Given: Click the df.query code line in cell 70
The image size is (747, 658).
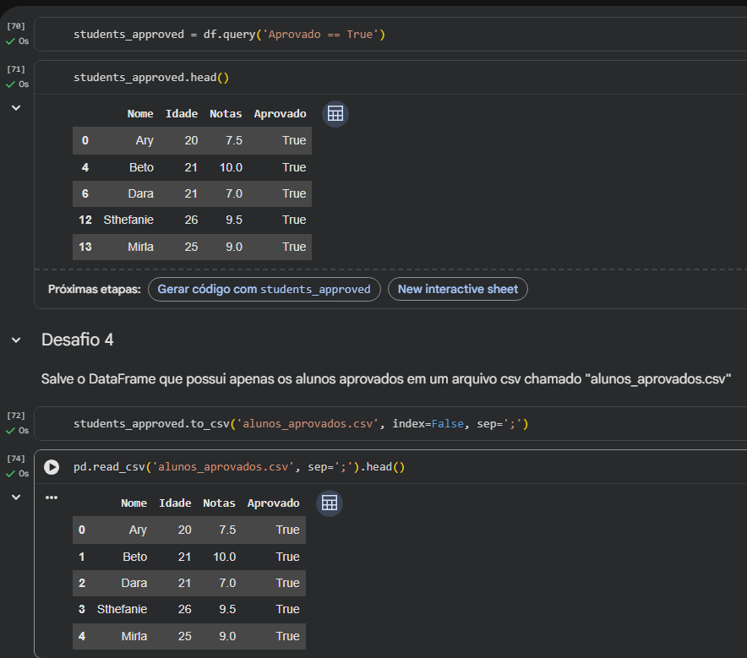Looking at the screenshot, I should point(229,35).
